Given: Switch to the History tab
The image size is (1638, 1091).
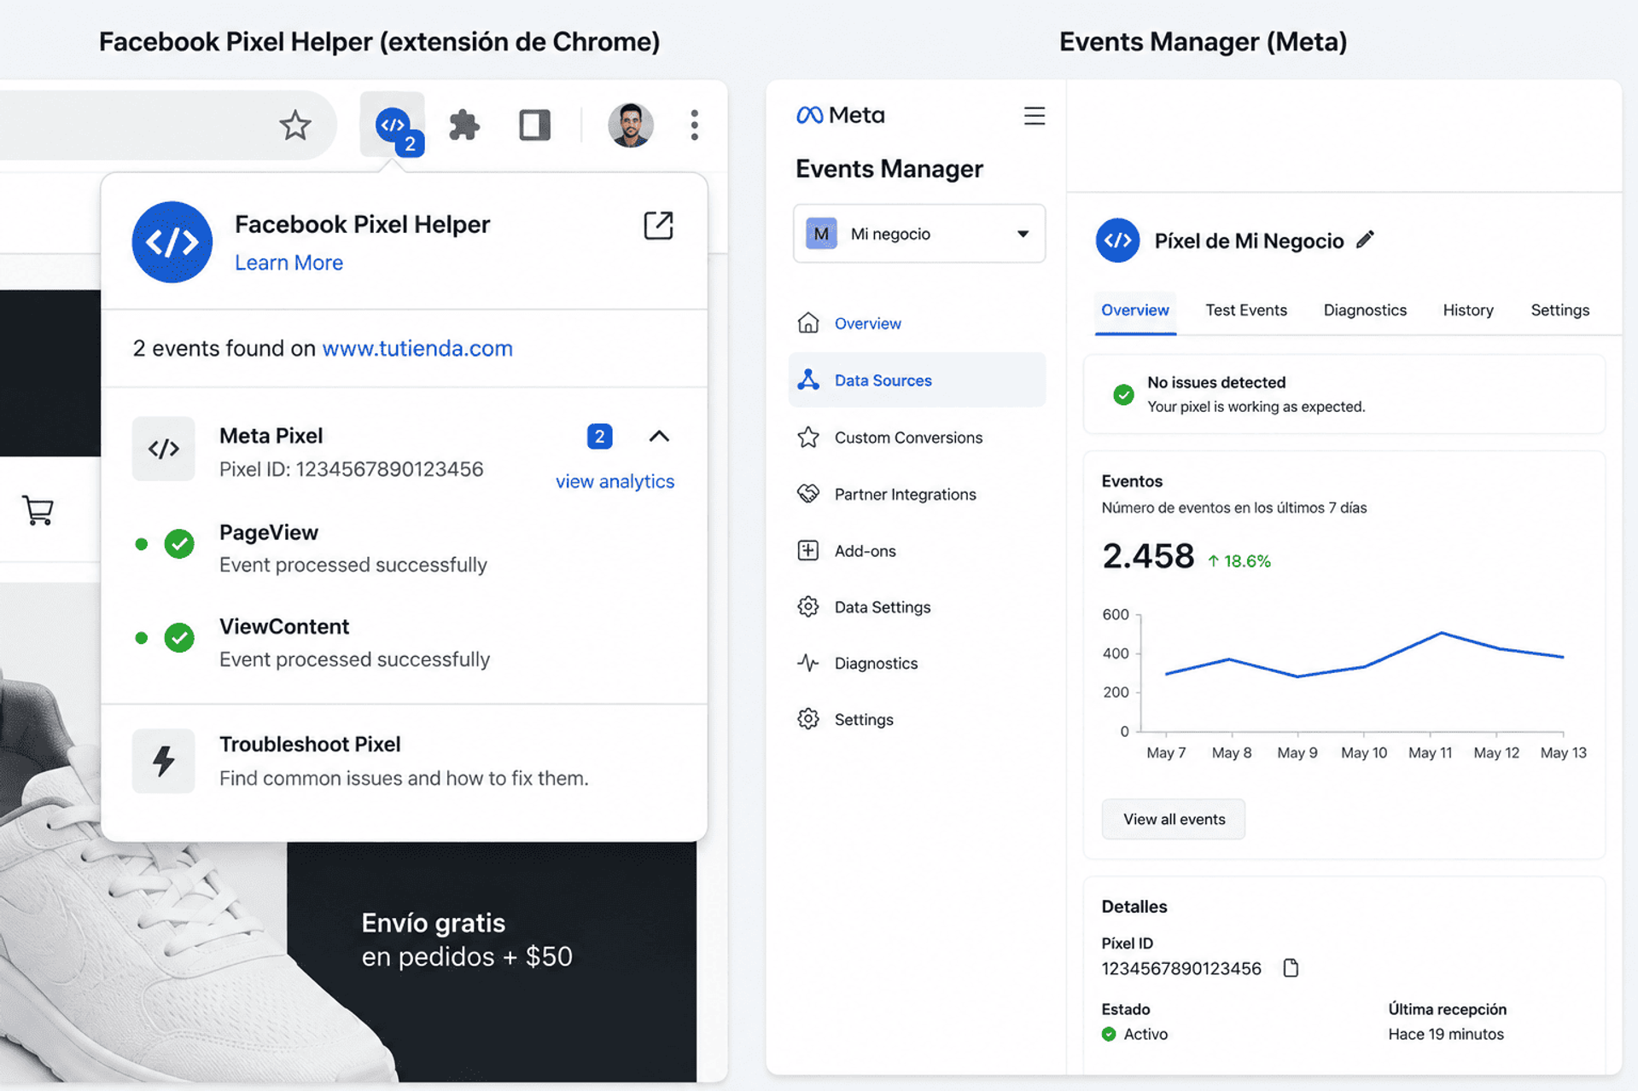Looking at the screenshot, I should click(1468, 310).
